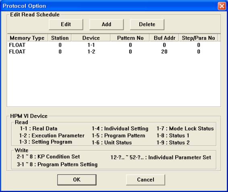
Task: Click the Station column header
Action: (60, 38)
